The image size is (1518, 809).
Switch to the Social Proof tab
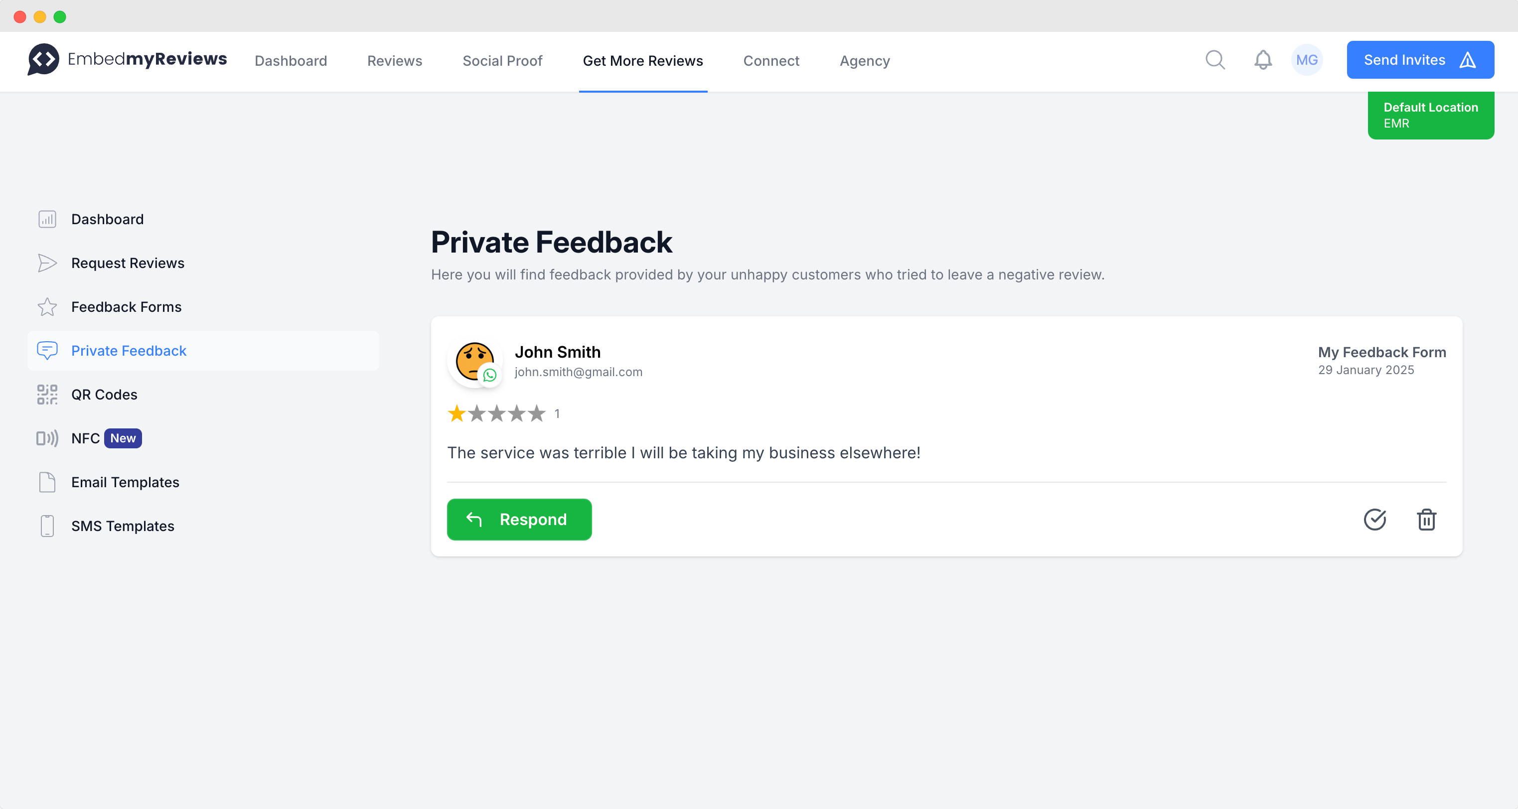502,61
